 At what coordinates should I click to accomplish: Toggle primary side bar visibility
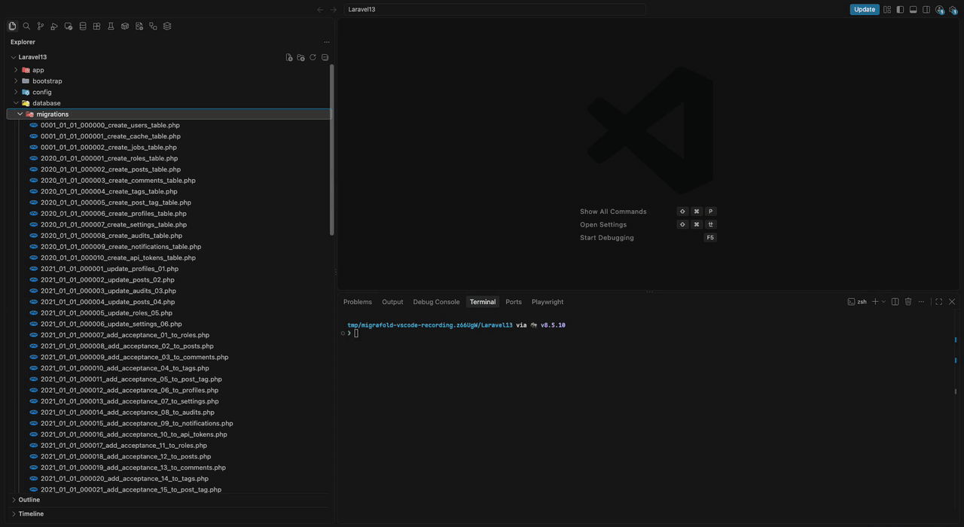900,10
